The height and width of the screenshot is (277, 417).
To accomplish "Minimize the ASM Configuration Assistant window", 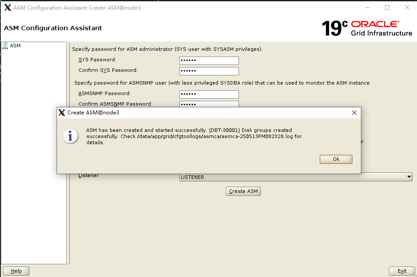I will [x=367, y=8].
